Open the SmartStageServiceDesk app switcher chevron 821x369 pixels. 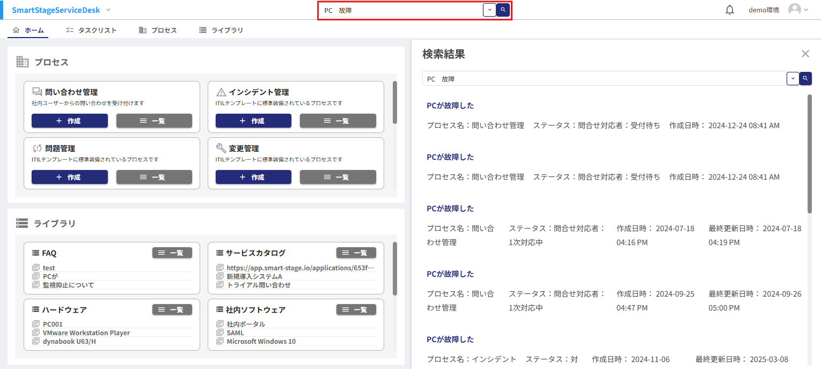point(108,10)
